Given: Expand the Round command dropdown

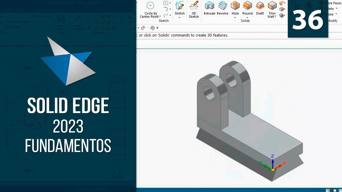Looking at the screenshot, I should click(x=247, y=18).
